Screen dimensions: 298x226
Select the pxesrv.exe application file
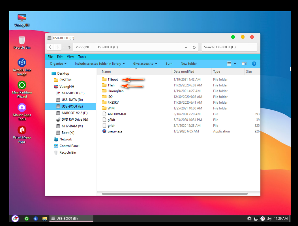click(115, 131)
